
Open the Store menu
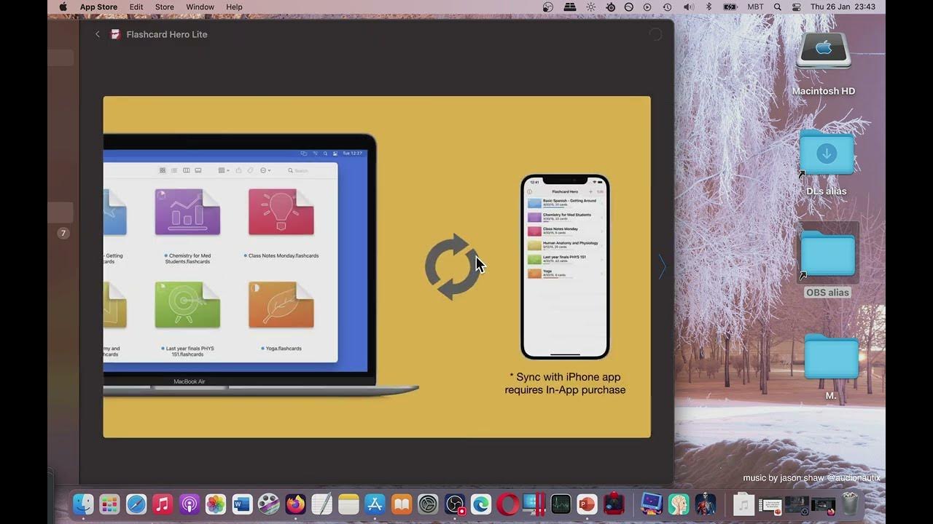click(165, 7)
